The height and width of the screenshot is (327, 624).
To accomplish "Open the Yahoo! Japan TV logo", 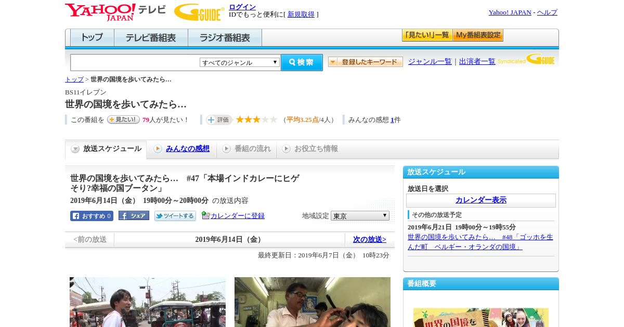I will coord(115,12).
